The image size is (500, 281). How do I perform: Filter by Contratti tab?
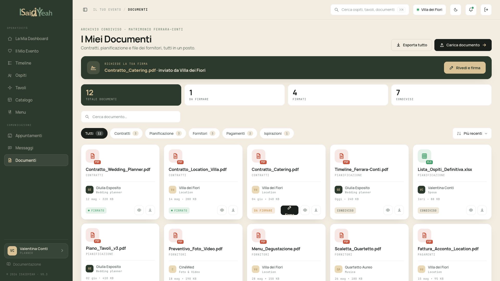pyautogui.click(x=126, y=133)
